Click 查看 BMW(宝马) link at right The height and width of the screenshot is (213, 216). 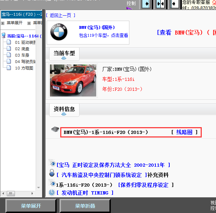pos(186,33)
